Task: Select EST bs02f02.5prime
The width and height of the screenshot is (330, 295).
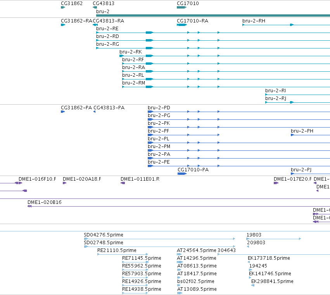Action: click(x=196, y=281)
